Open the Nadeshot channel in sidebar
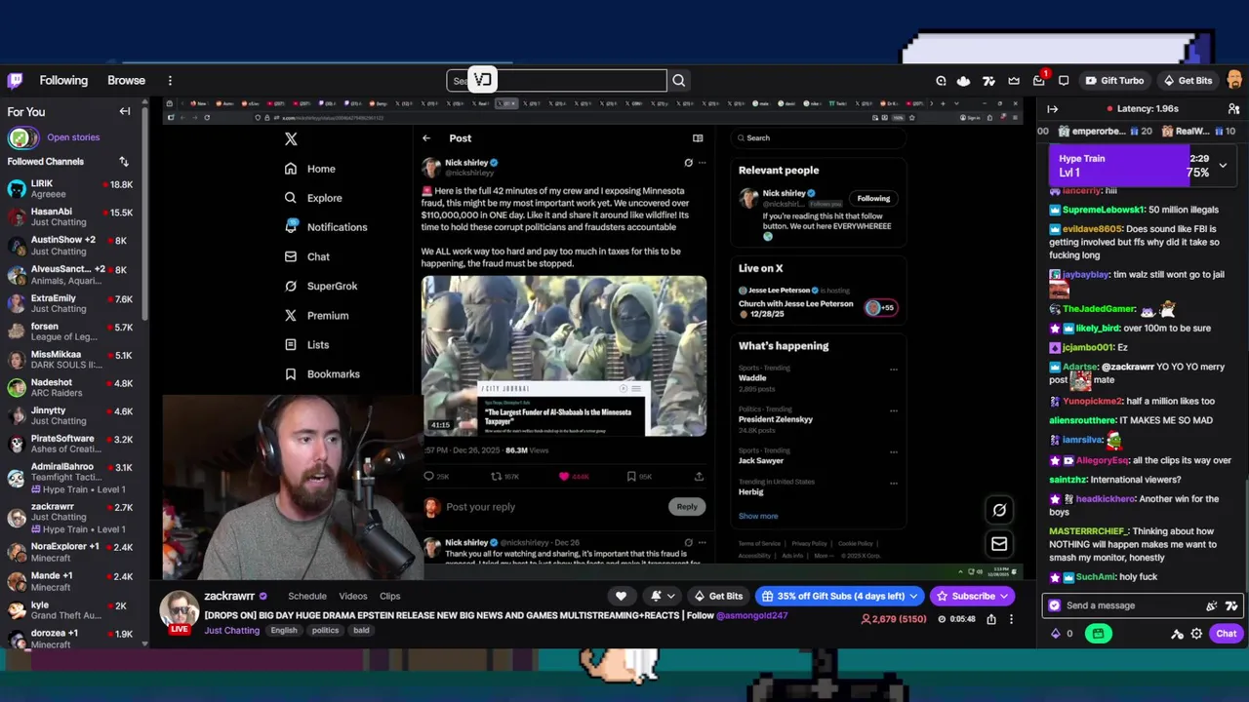The height and width of the screenshot is (702, 1249). 73,388
